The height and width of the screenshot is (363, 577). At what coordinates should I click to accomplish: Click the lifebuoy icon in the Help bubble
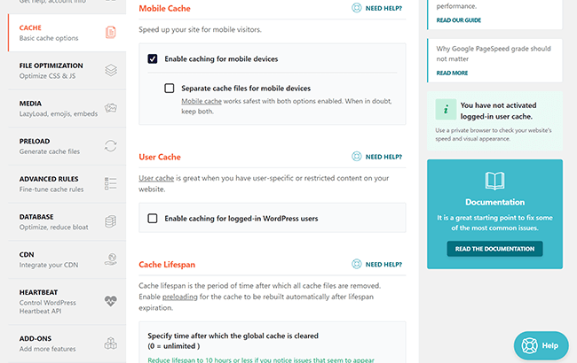tap(530, 345)
